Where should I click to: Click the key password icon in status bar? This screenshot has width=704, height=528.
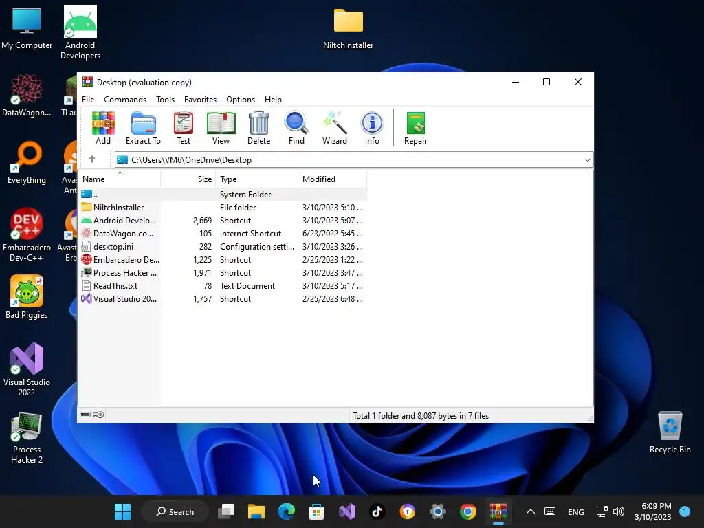[x=98, y=415]
